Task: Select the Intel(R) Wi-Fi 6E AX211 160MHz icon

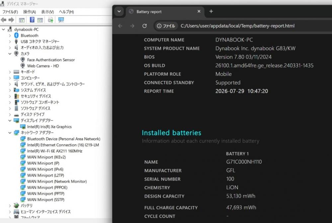Action: point(23,151)
